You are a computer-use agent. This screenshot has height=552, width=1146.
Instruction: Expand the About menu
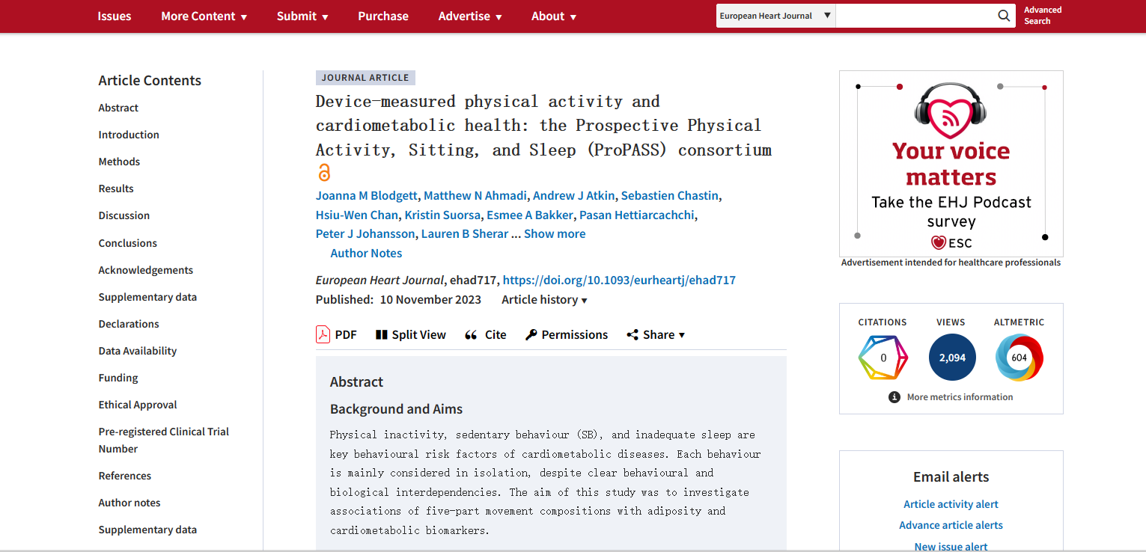pyautogui.click(x=554, y=16)
